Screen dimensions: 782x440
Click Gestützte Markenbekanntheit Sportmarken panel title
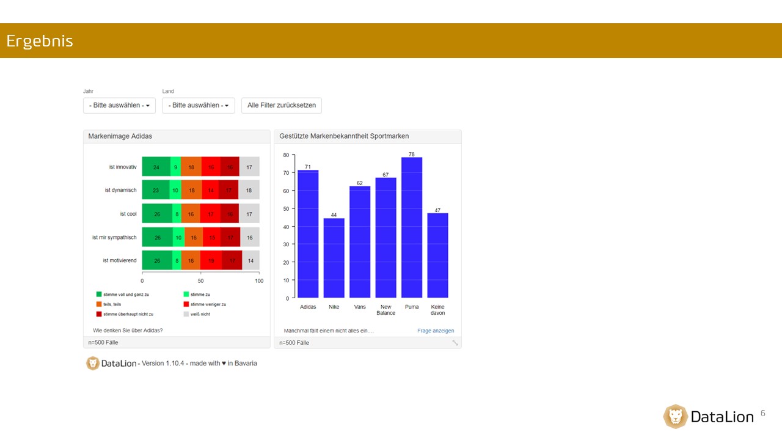pos(344,136)
